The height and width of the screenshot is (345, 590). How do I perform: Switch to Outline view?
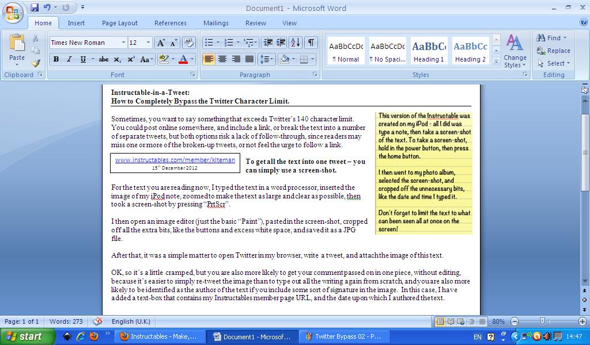(471, 322)
